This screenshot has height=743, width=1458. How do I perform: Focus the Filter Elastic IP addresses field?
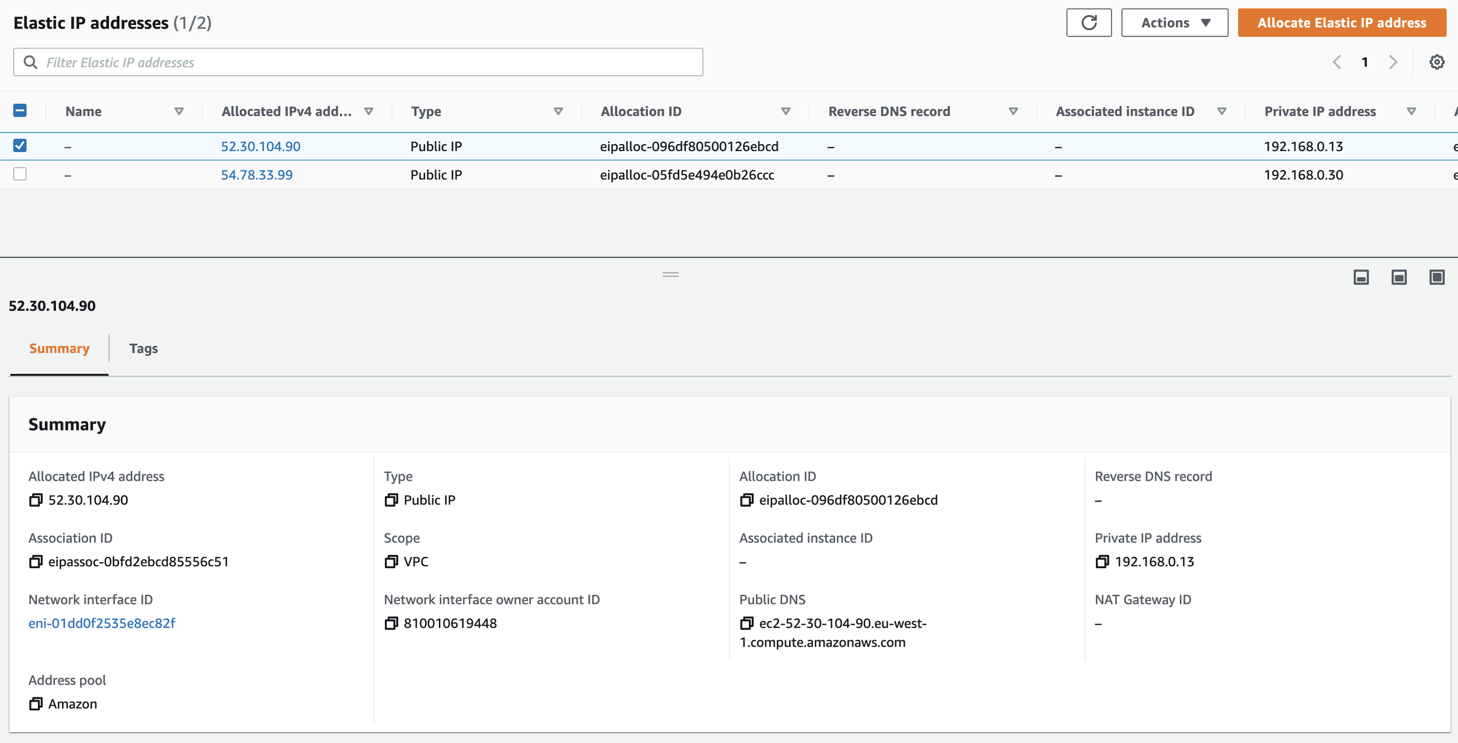(358, 62)
